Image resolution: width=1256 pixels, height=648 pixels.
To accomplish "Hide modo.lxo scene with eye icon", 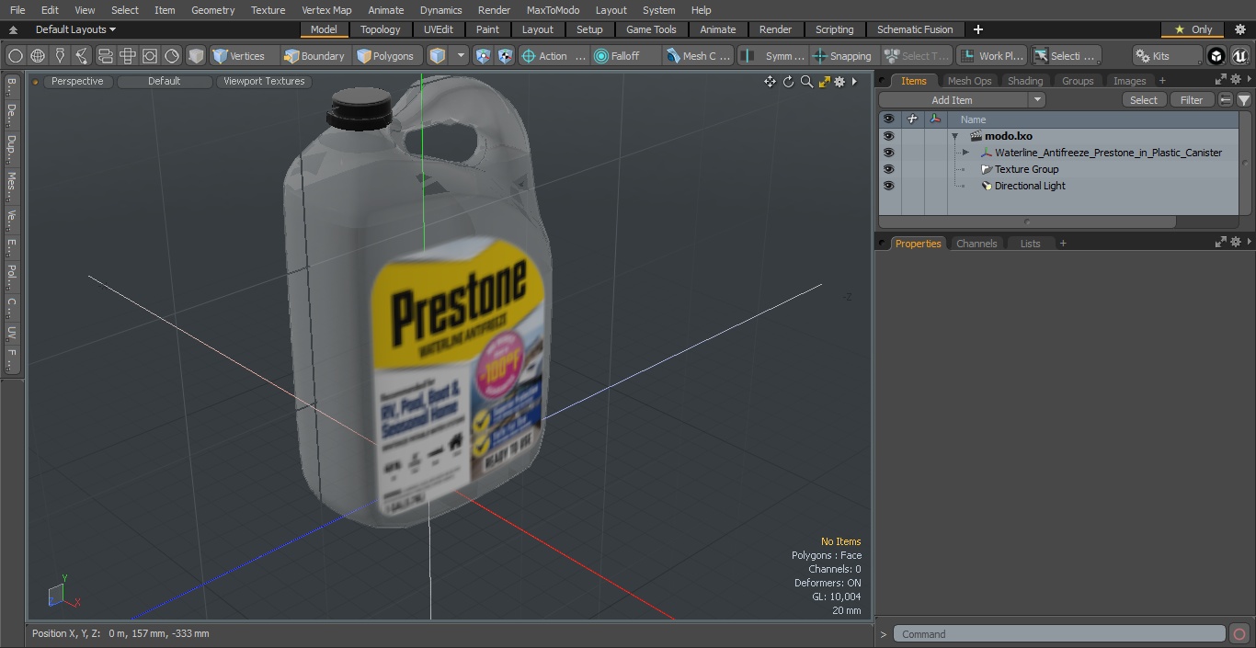I will (888, 136).
